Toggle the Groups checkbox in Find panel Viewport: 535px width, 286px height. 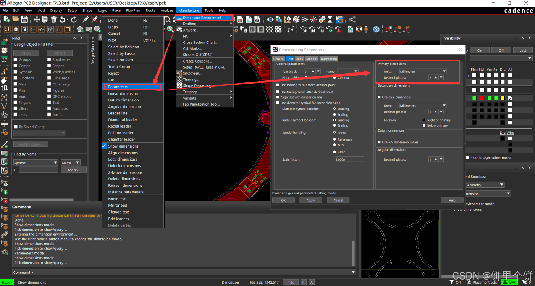click(x=16, y=59)
